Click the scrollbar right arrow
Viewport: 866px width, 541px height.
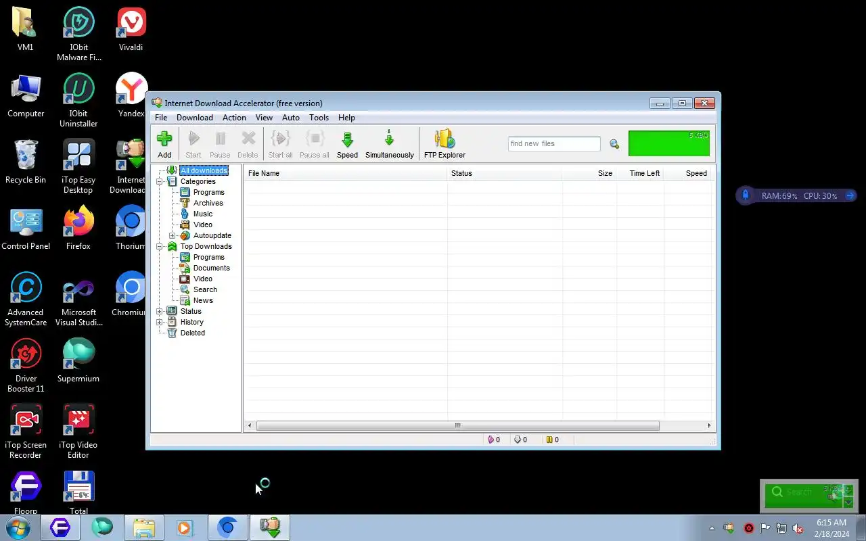click(x=709, y=425)
